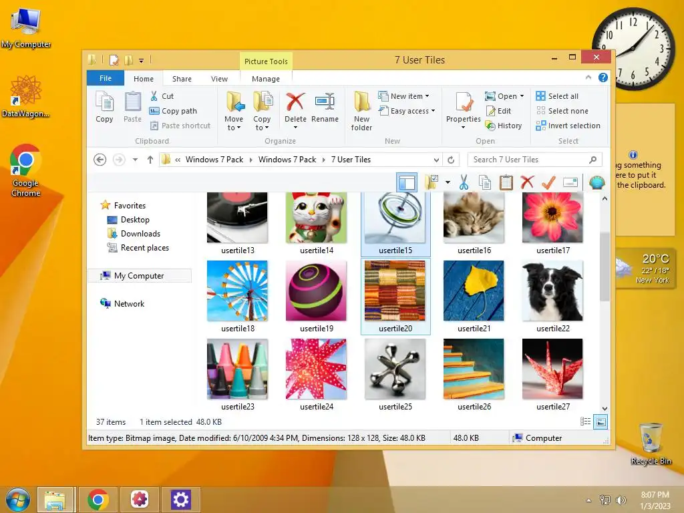The width and height of the screenshot is (684, 513).
Task: Click the scroll down arrow of file list
Action: pos(605,409)
